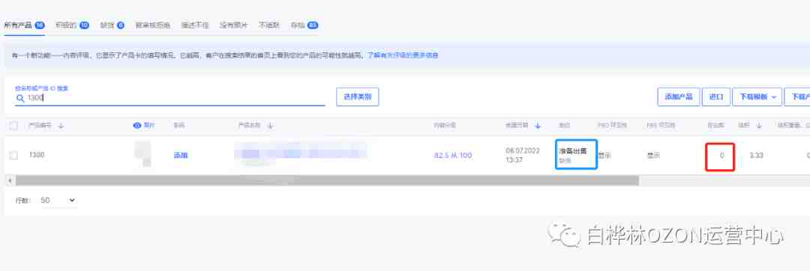810x271 pixels.
Task: Sort by the product number column arrow
Action: [x=61, y=125]
